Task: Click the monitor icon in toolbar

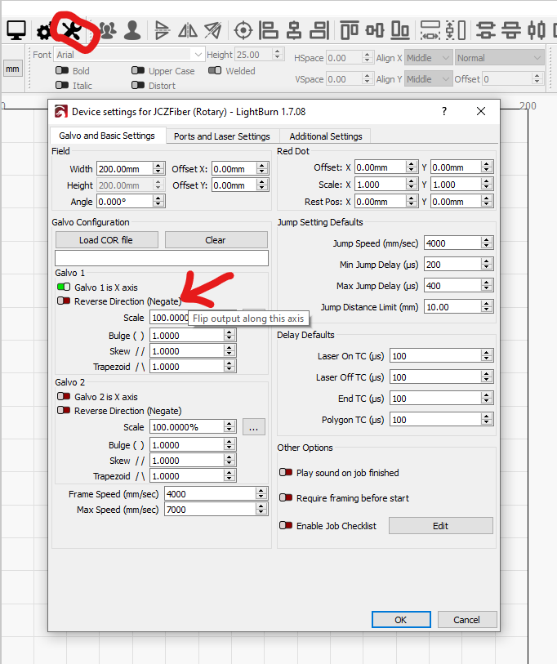Action: point(16,31)
